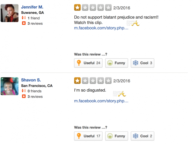The width and height of the screenshot is (195, 144).
Task: Open the Facebook link in Jennifer's review
Action: tap(101, 28)
